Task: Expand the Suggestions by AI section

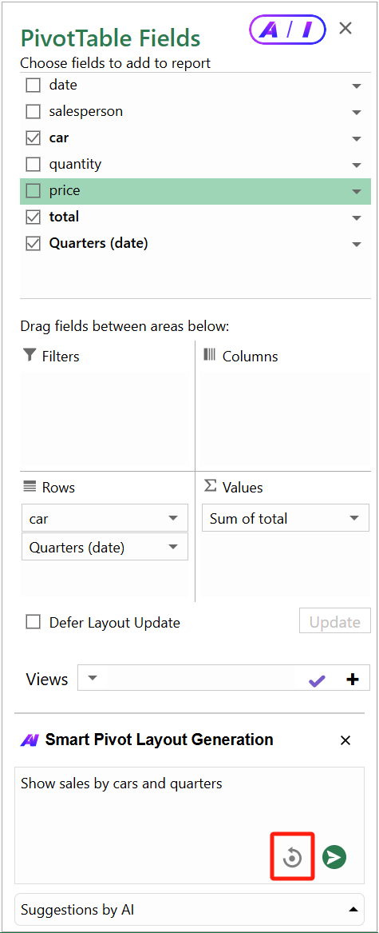Action: pyautogui.click(x=353, y=909)
